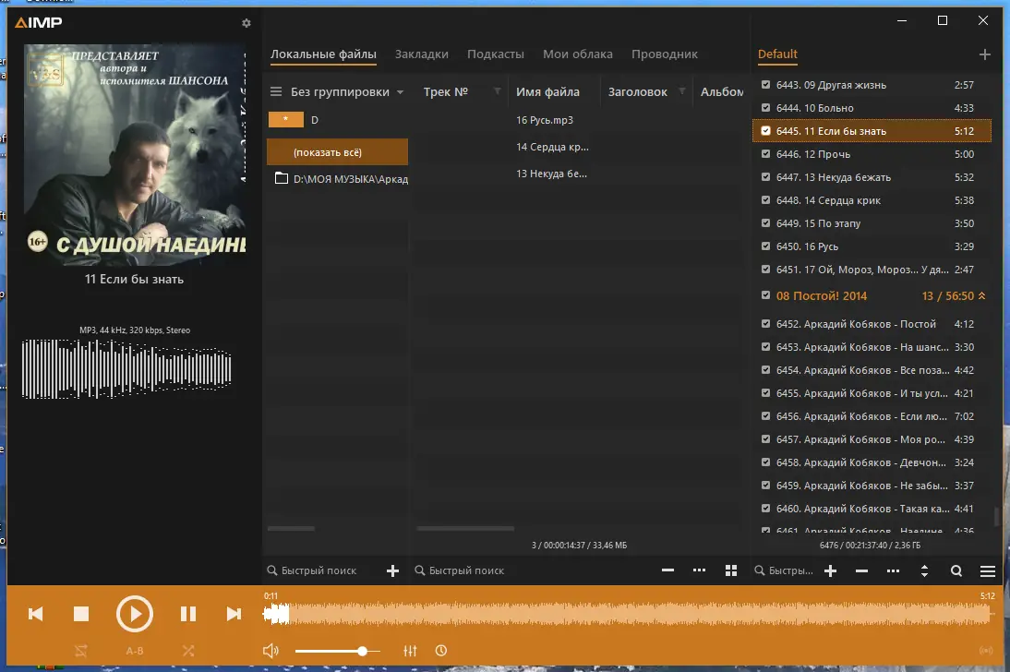The height and width of the screenshot is (672, 1010).
Task: Uncheck track 6443 Другая жизнь
Action: (766, 84)
